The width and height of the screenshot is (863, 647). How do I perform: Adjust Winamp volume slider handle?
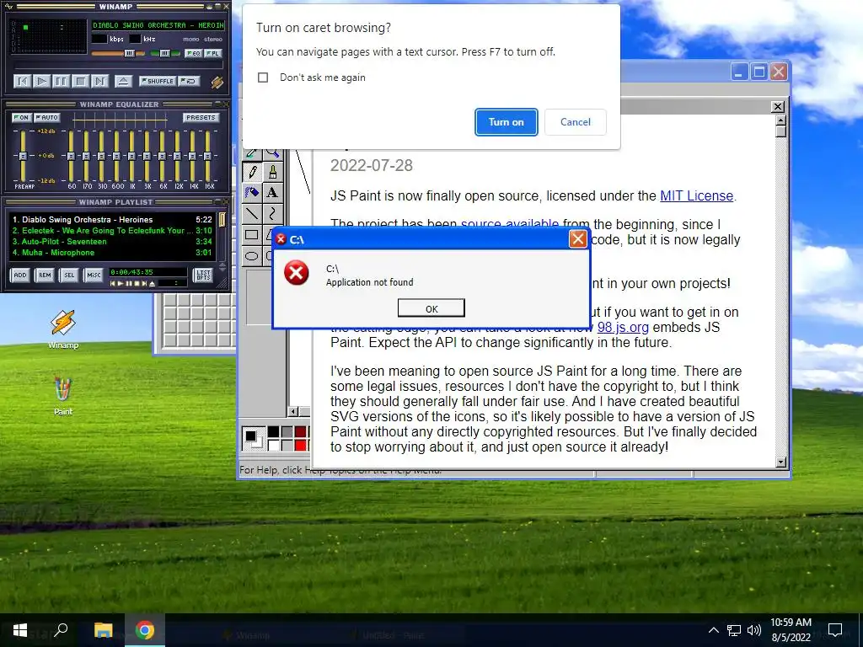129,53
